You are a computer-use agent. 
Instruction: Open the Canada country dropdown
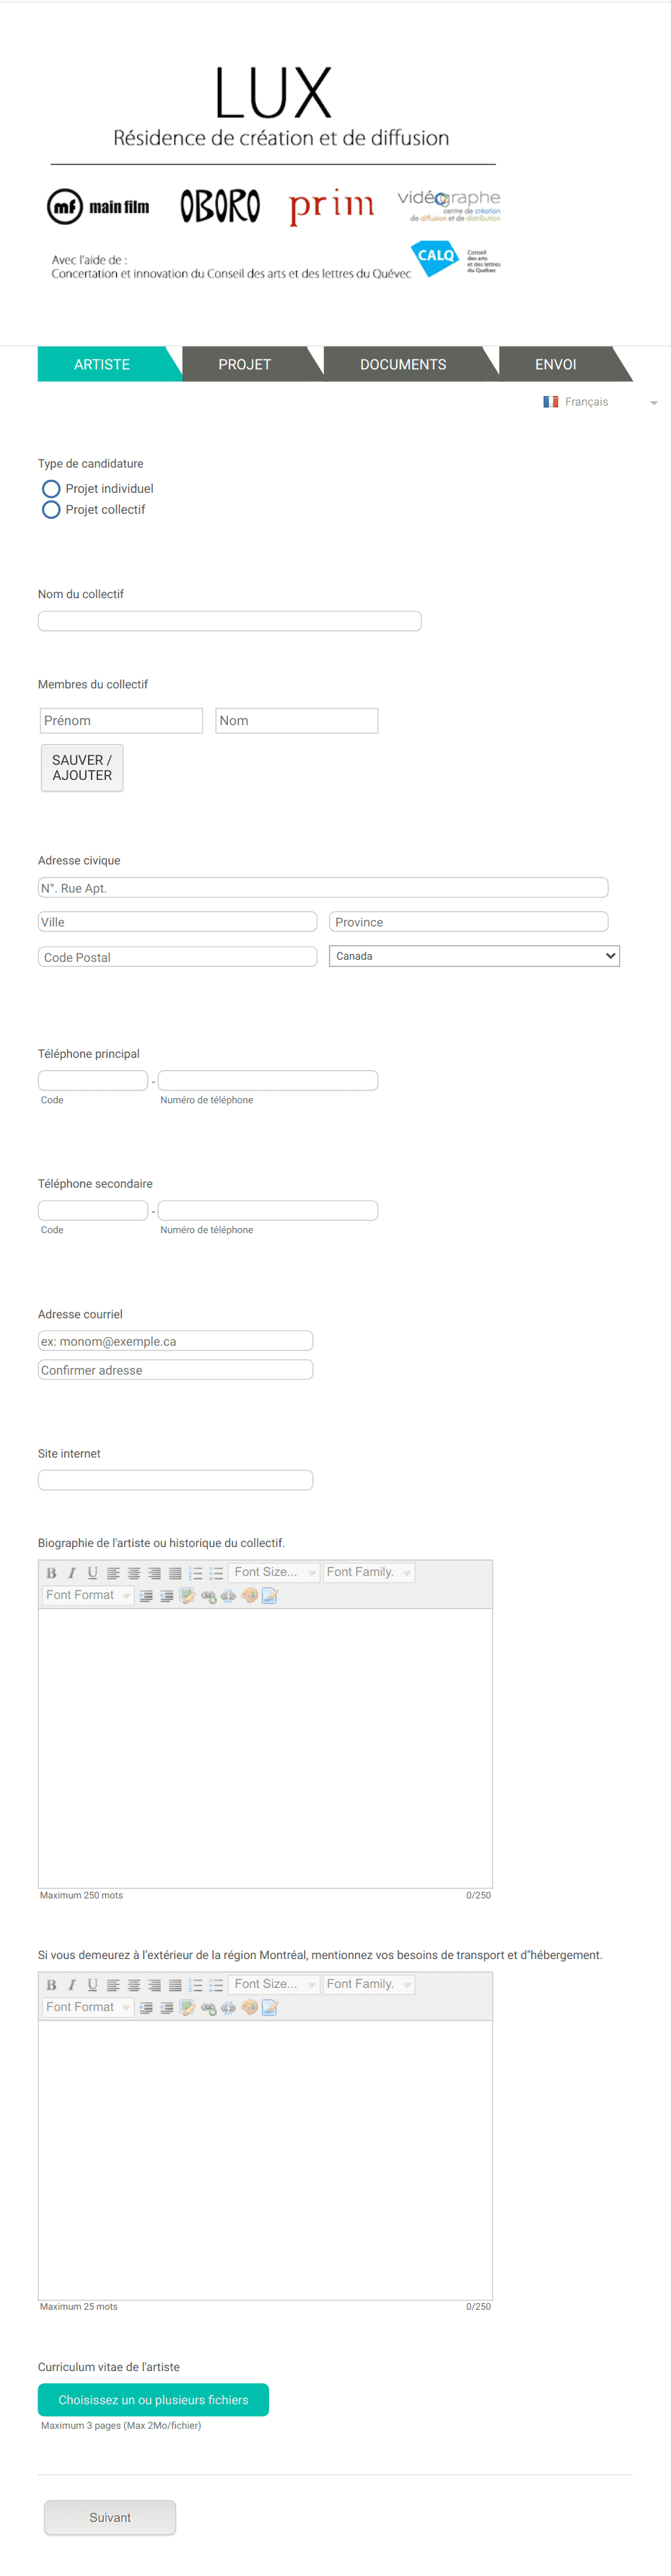(474, 956)
